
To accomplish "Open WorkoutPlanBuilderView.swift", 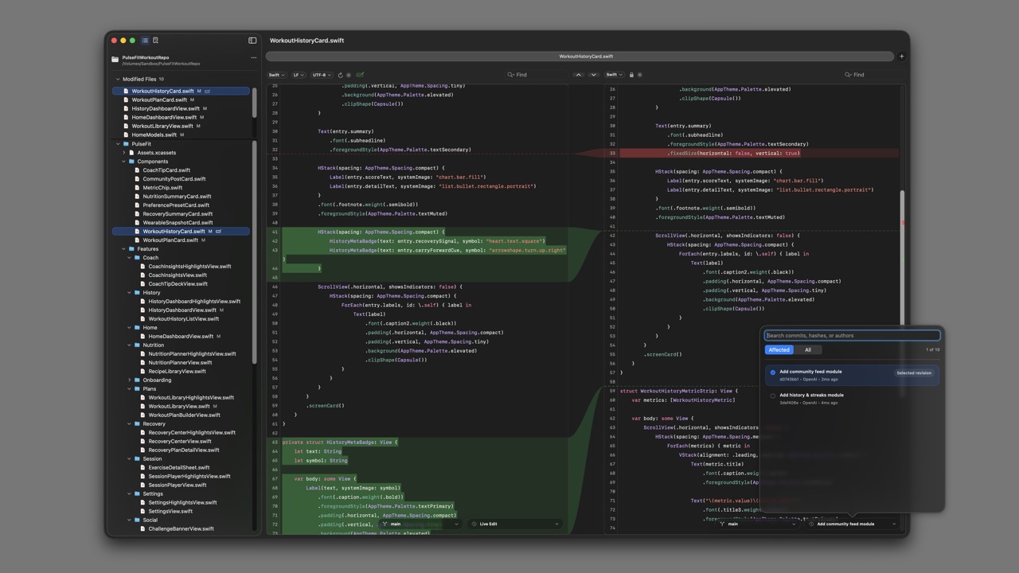I will [184, 415].
